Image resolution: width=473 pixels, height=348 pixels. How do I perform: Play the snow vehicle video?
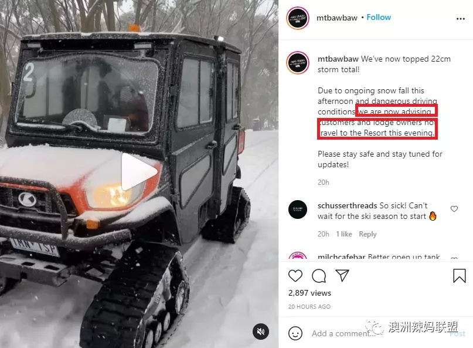click(x=139, y=172)
